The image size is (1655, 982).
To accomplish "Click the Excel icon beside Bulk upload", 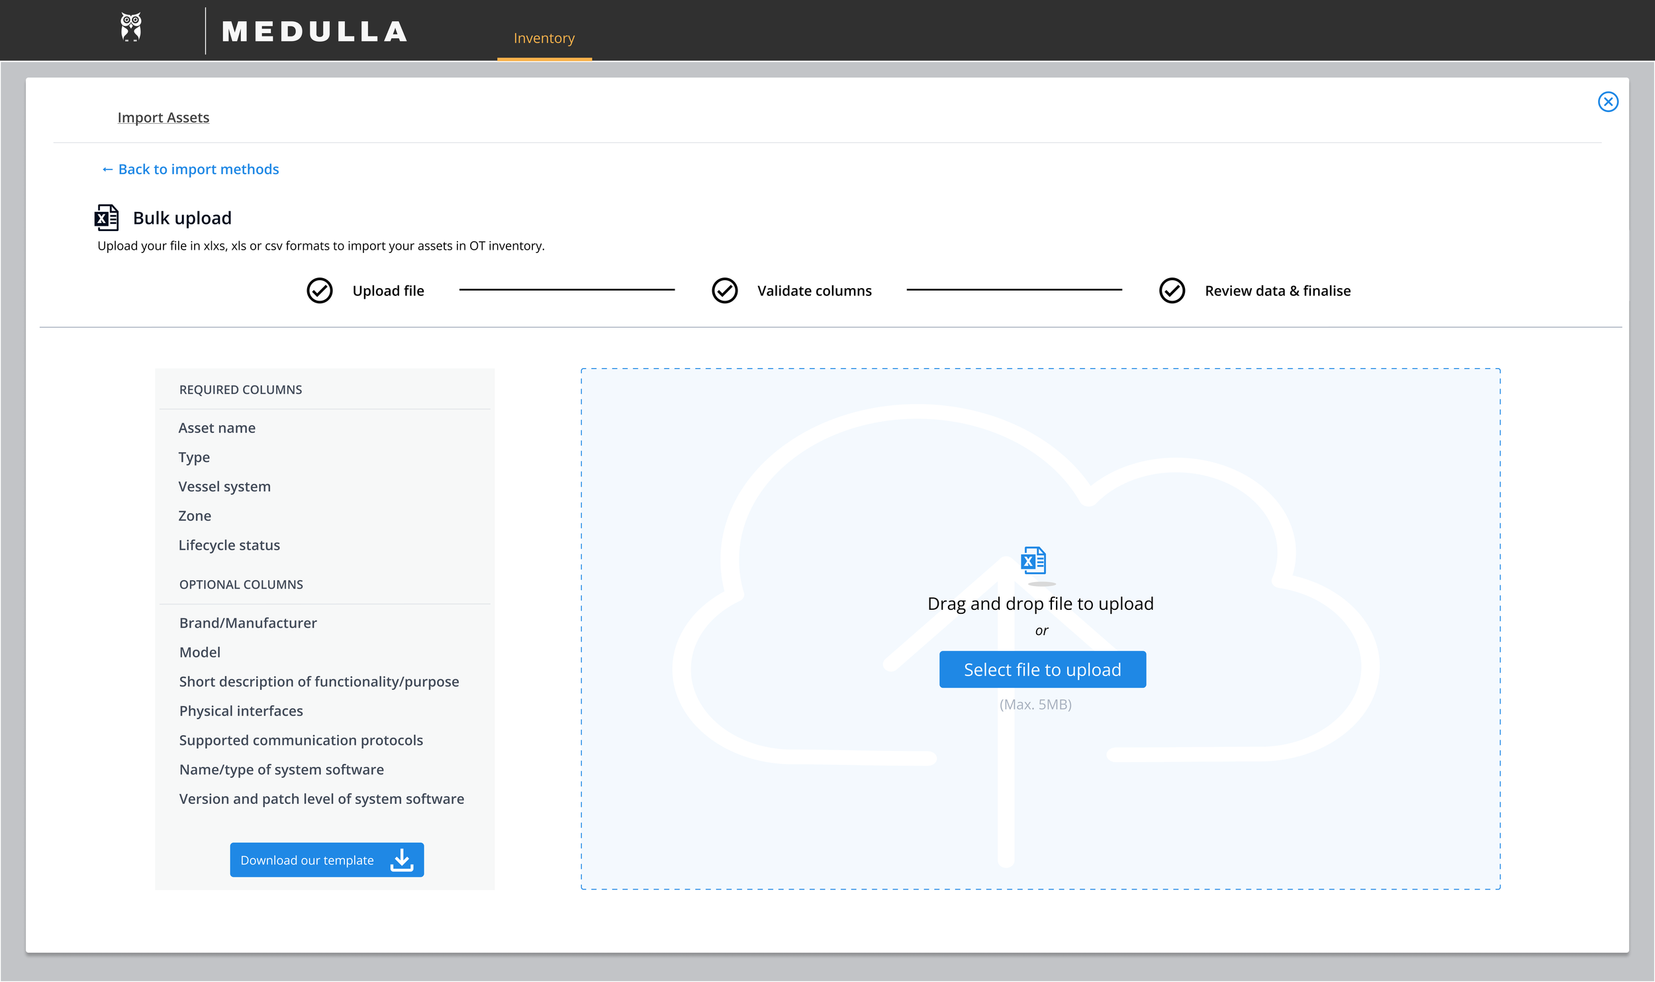I will tap(107, 218).
